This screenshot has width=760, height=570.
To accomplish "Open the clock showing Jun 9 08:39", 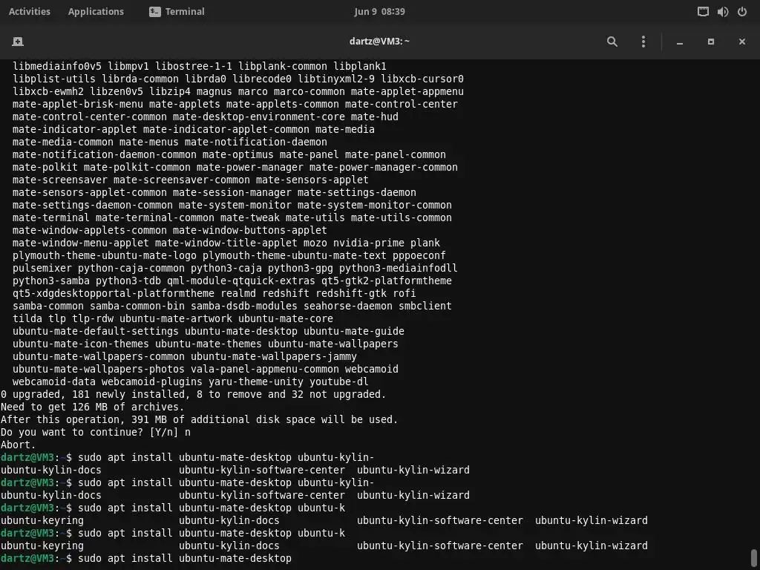I will [379, 12].
